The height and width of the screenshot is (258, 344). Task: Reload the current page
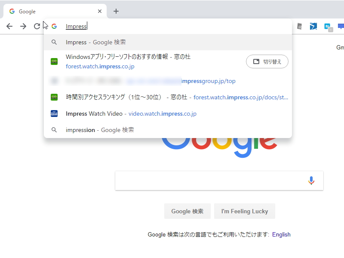tap(37, 26)
